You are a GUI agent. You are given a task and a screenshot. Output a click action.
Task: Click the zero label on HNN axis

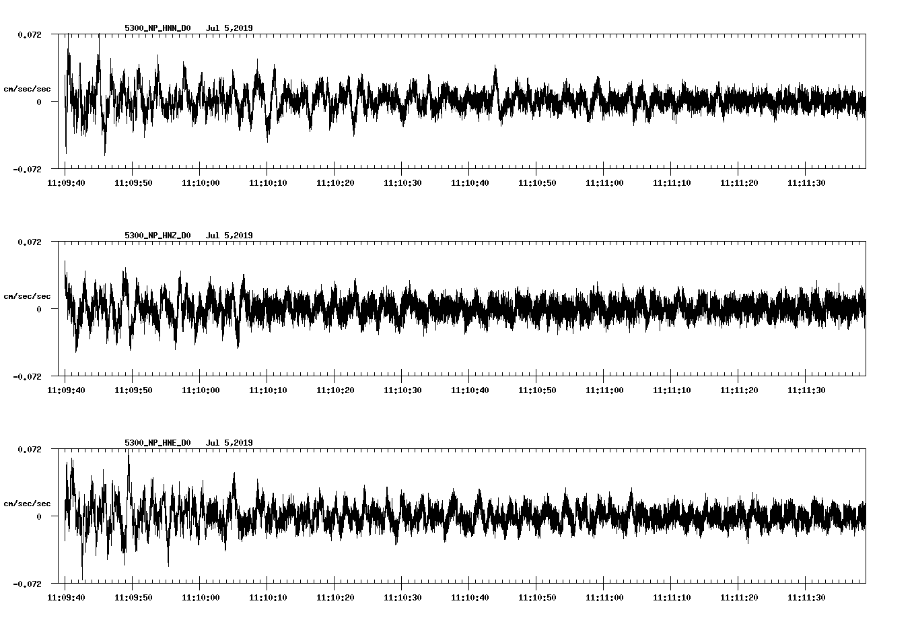click(39, 102)
